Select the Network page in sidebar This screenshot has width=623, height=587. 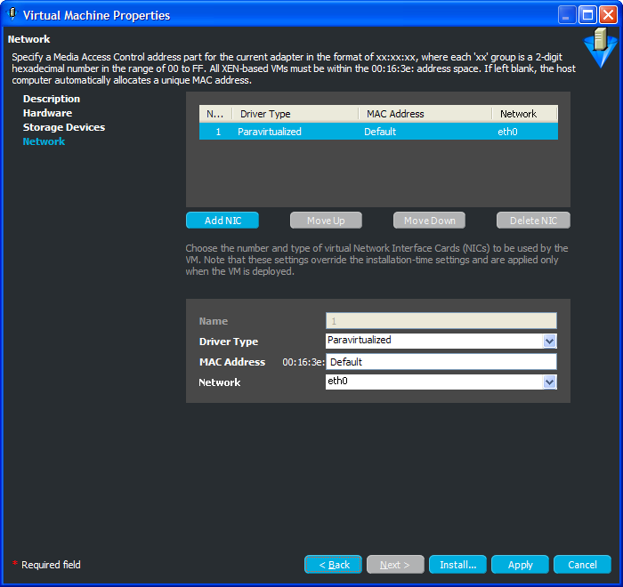coord(44,141)
